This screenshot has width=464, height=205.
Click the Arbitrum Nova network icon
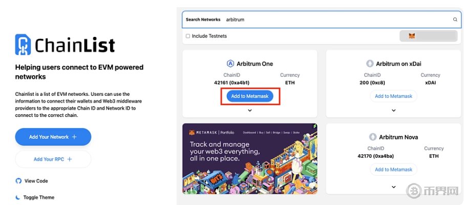coord(373,137)
